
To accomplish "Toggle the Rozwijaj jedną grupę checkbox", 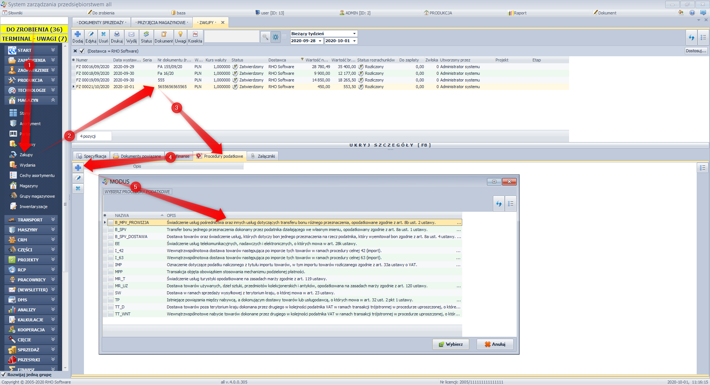I will coord(4,375).
